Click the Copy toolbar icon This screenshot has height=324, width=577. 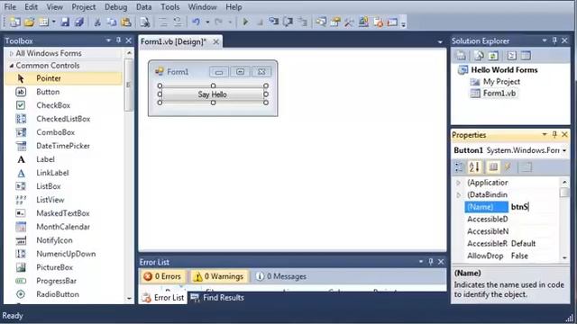112,22
